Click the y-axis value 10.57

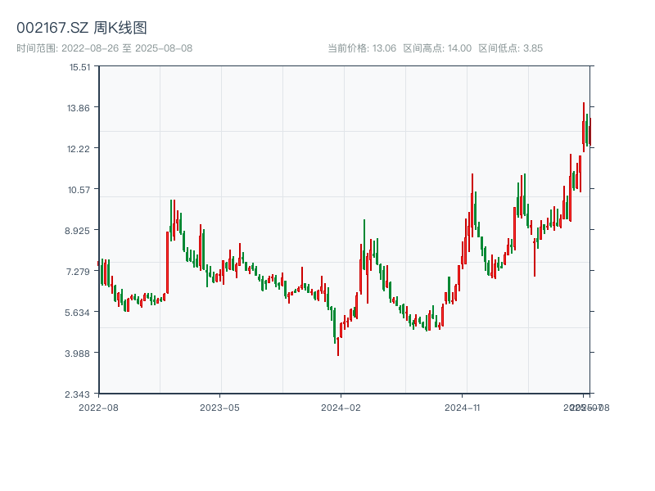coord(79,190)
